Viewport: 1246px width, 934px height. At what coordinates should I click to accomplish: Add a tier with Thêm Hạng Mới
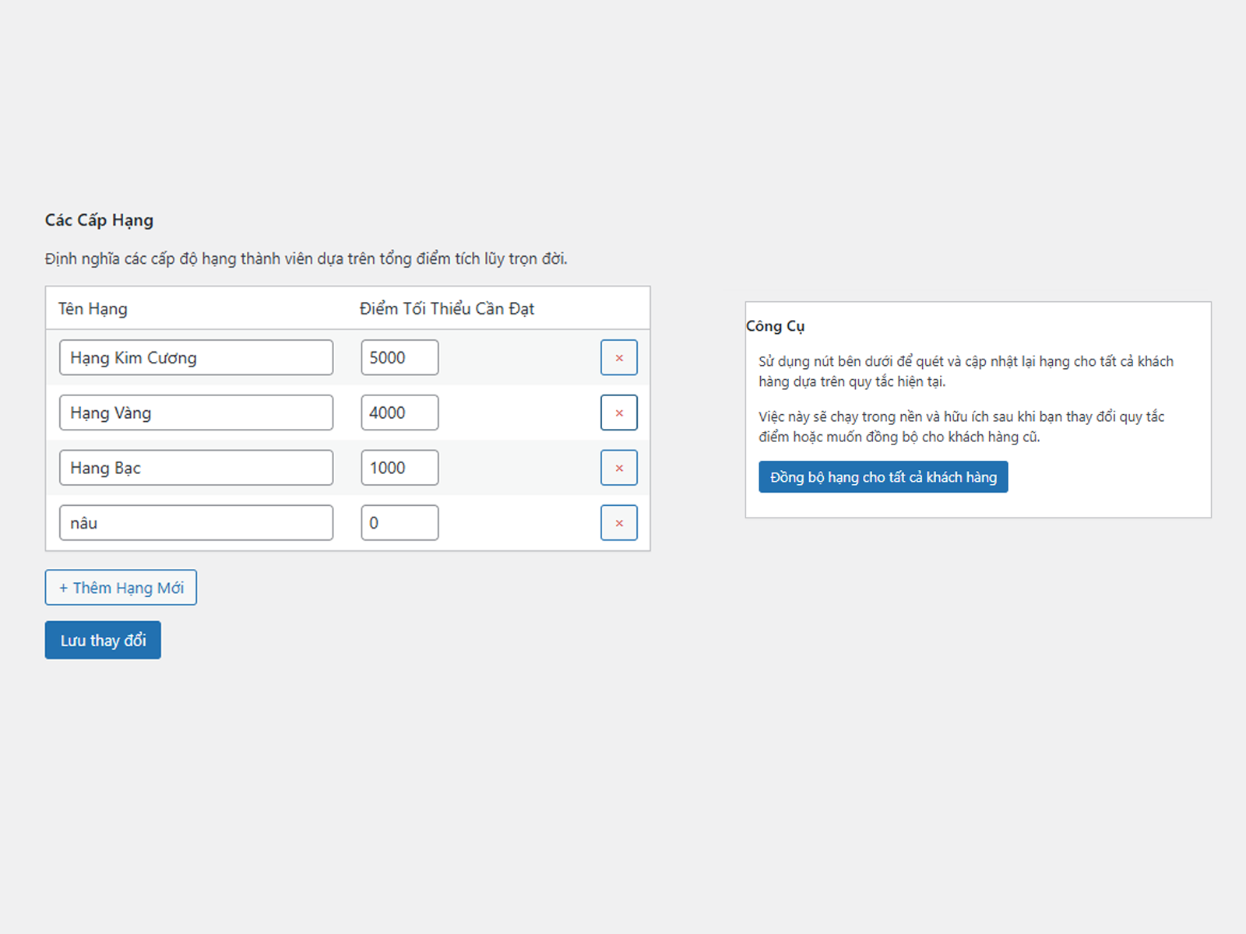[121, 588]
